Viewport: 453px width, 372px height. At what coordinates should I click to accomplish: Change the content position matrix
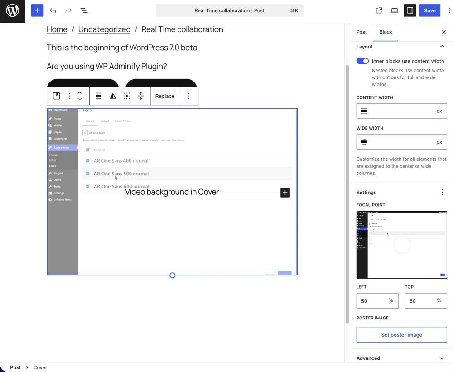[127, 96]
